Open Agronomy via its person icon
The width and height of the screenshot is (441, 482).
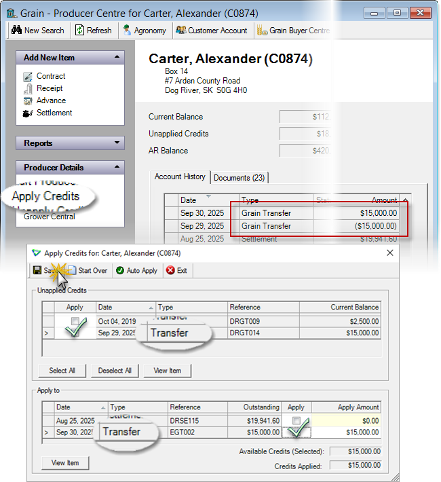(x=127, y=30)
